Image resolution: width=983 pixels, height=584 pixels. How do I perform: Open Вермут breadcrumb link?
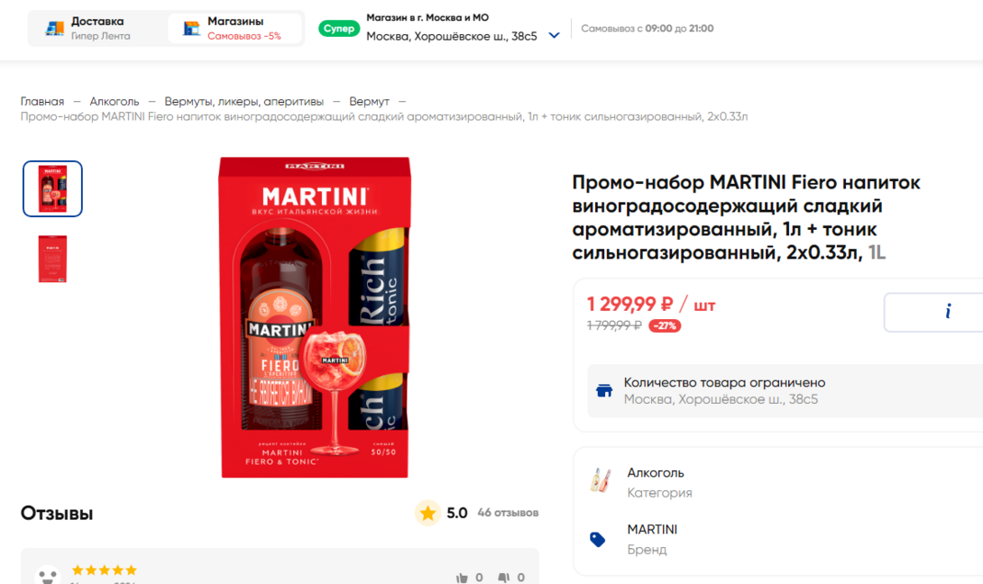pos(369,102)
